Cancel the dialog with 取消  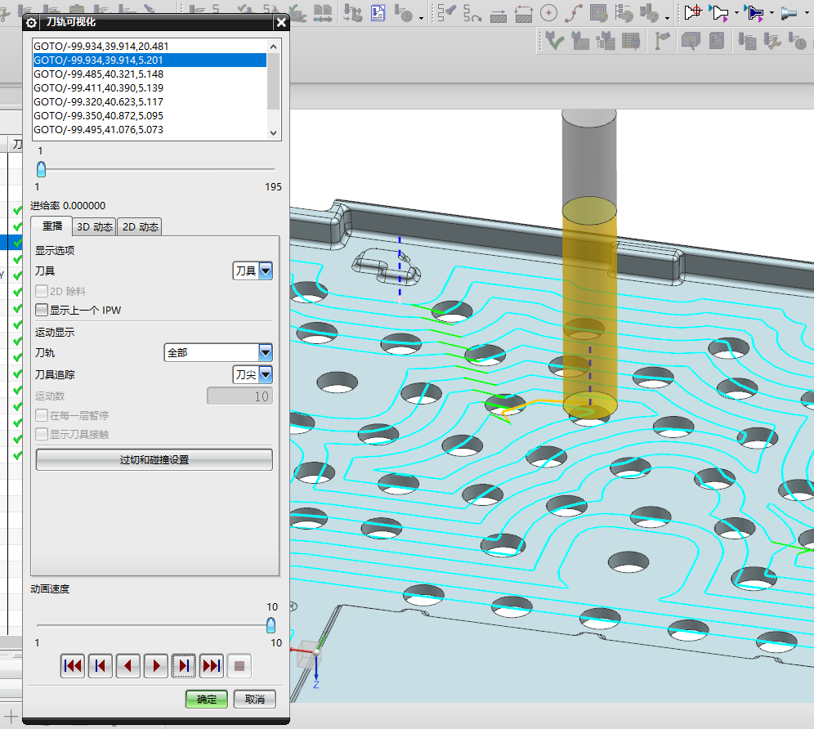(x=254, y=699)
